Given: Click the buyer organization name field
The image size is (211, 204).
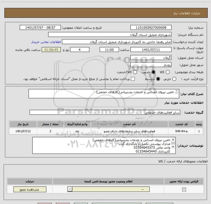Looking at the screenshot, I should pyautogui.click(x=110, y=35).
